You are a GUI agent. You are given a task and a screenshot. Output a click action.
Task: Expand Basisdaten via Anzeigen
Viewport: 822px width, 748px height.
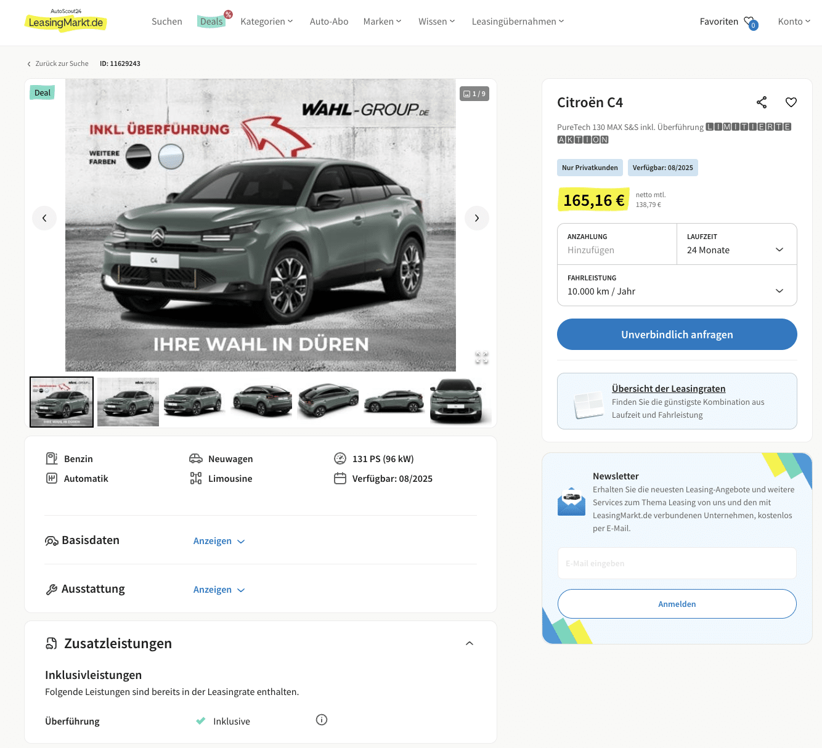pyautogui.click(x=219, y=541)
